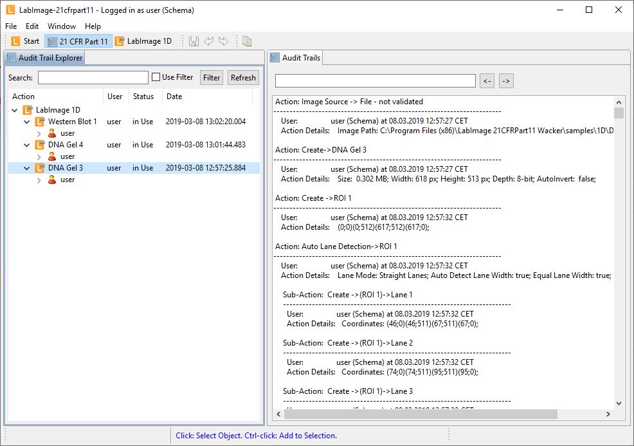Click the 'Action: Create ->ROI 1' line
The width and height of the screenshot is (634, 446).
pyautogui.click(x=313, y=198)
